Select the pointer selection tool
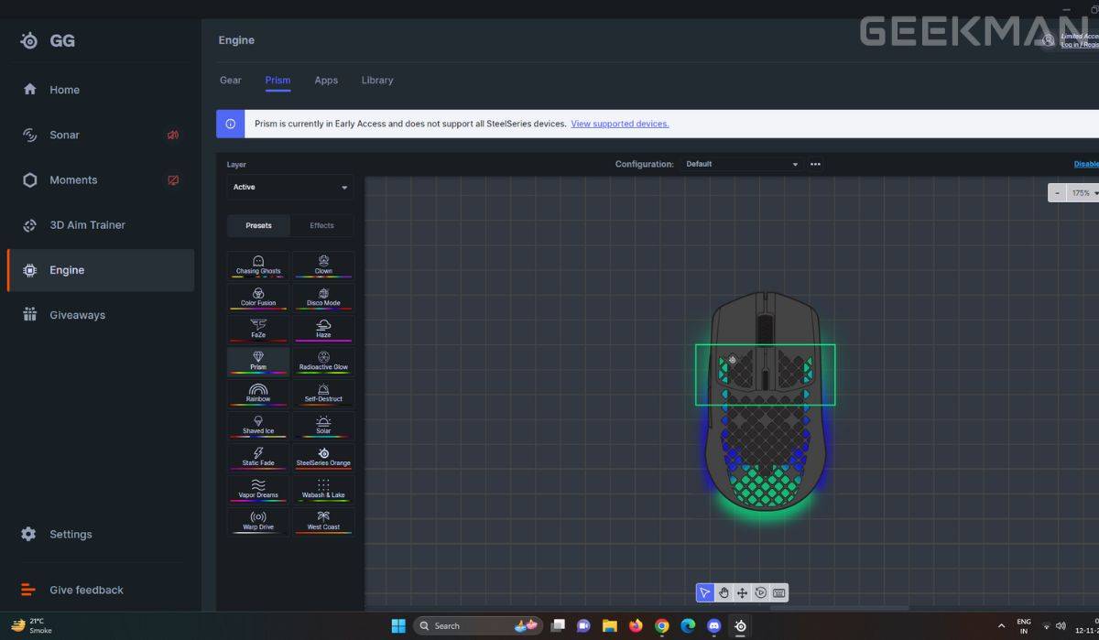This screenshot has height=640, width=1099. pyautogui.click(x=705, y=592)
